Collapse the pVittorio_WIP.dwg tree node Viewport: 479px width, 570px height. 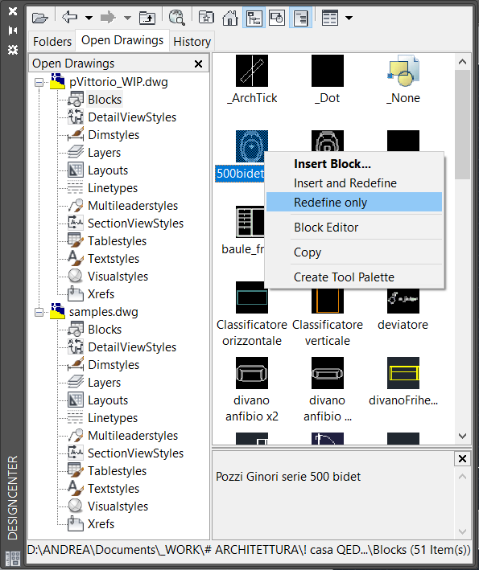39,82
